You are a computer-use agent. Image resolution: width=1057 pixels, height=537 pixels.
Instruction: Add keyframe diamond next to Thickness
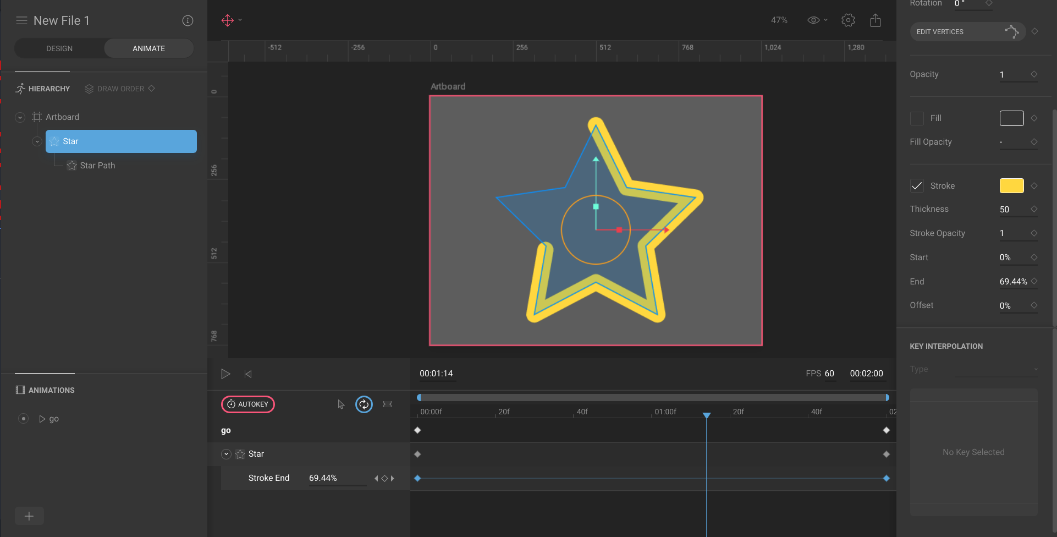(x=1034, y=209)
